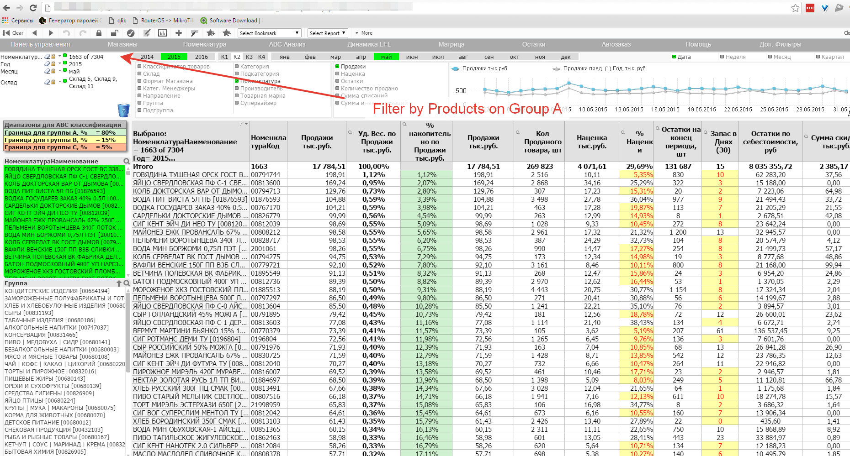Select the К3 quarter button
The height and width of the screenshot is (456, 850).
coord(249,57)
